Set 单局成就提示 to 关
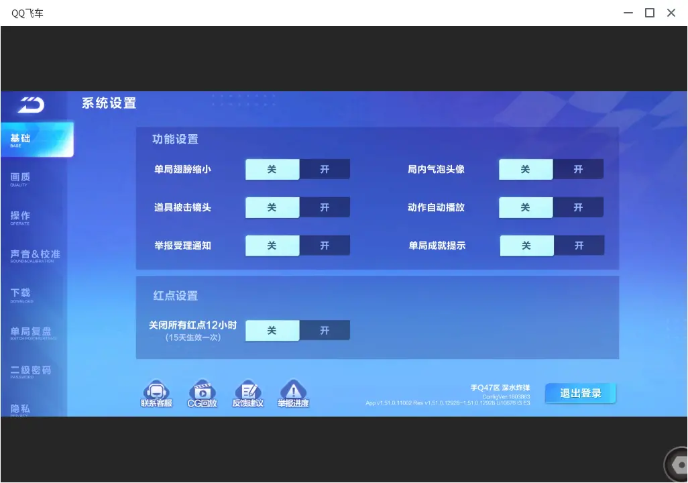The width and height of the screenshot is (688, 483). [526, 246]
